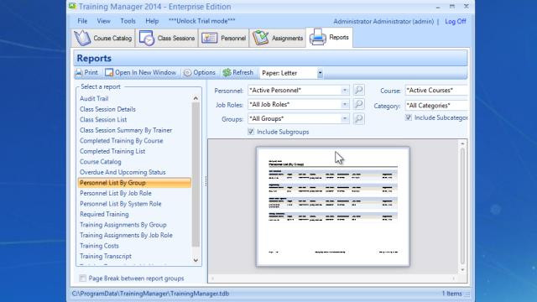Open the Course *Active Courses* combo box

coord(436,90)
